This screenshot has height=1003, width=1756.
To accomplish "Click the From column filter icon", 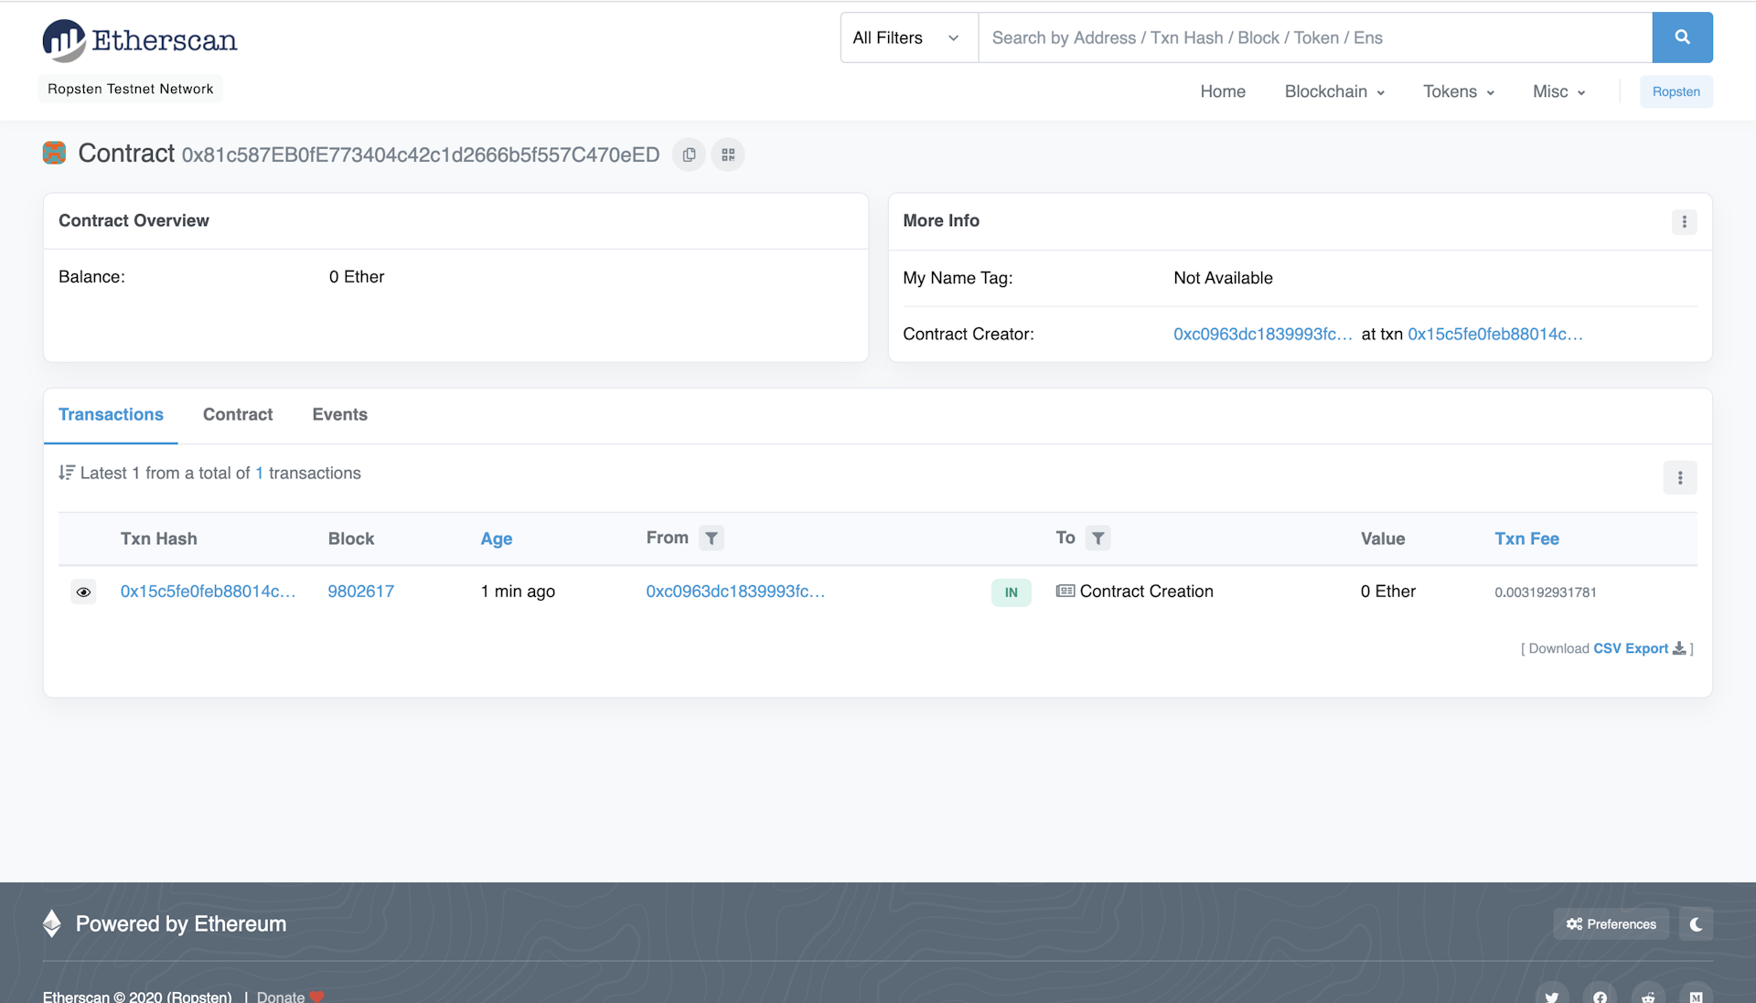I will click(x=711, y=539).
